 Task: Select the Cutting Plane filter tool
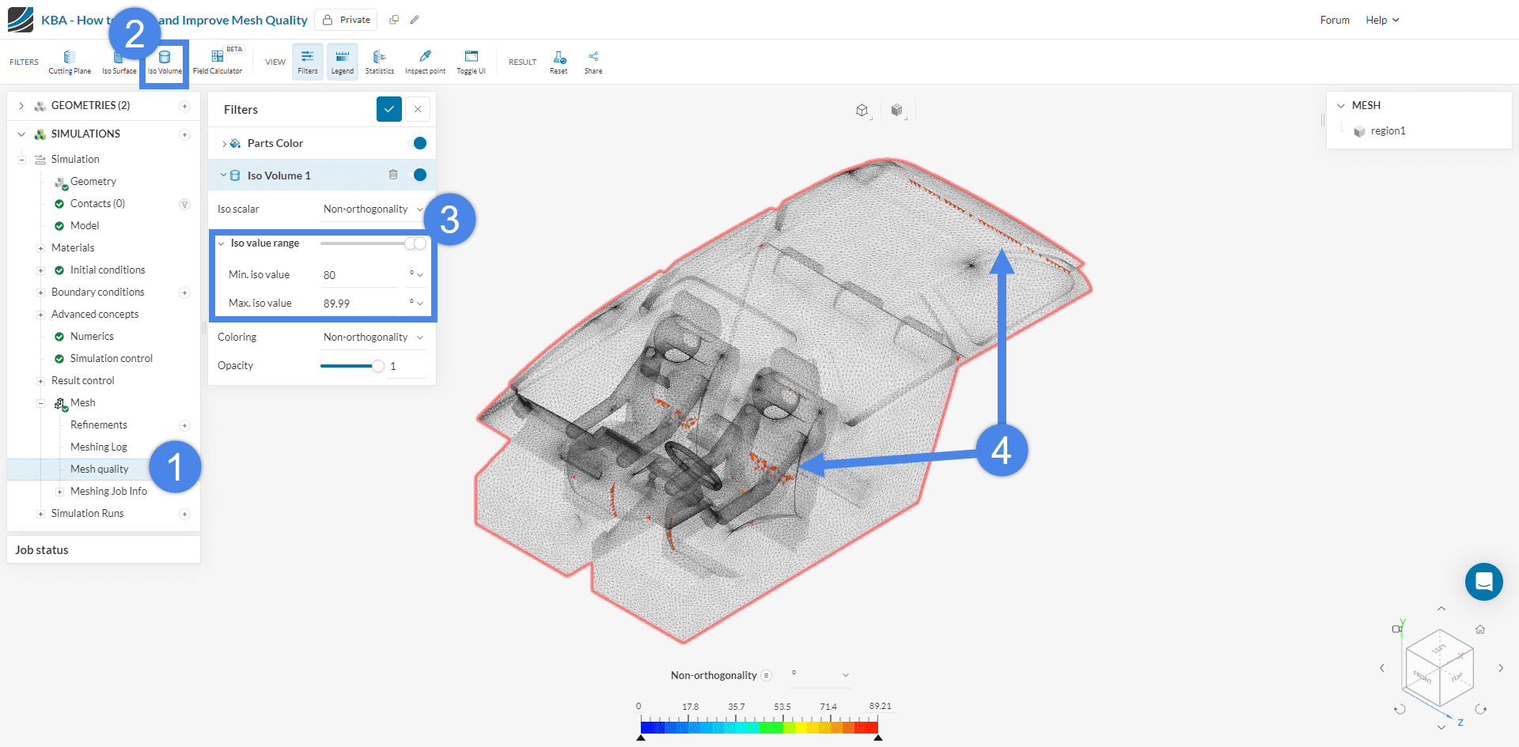coord(70,62)
